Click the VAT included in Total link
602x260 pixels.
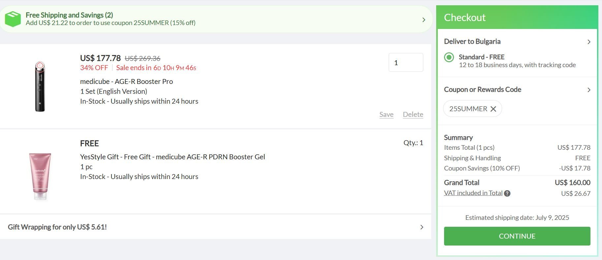pos(473,193)
